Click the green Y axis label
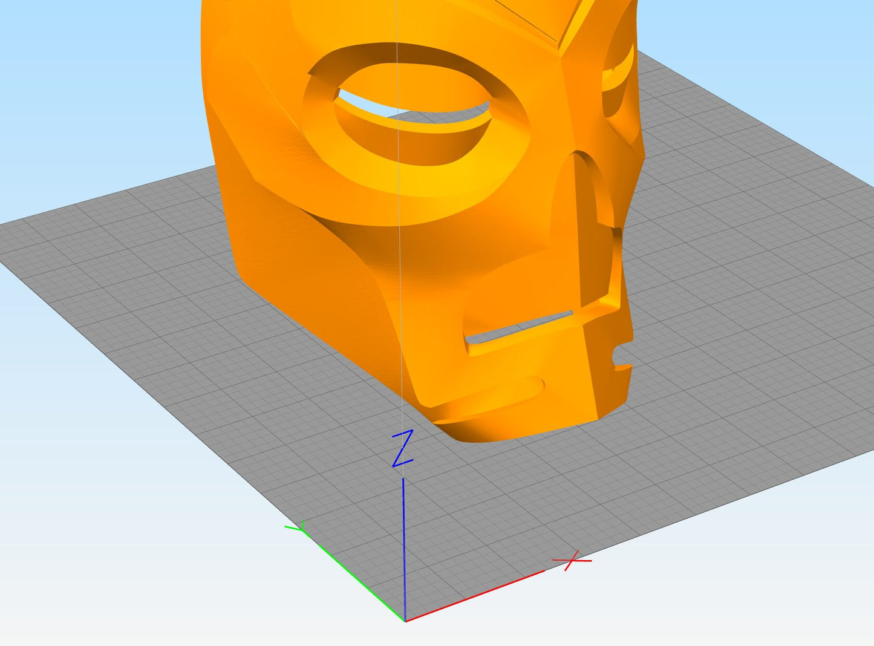The height and width of the screenshot is (646, 874). tap(297, 528)
